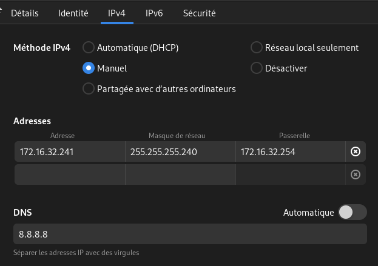Select the Désactiver radio button
This screenshot has width=378, height=266.
point(257,68)
